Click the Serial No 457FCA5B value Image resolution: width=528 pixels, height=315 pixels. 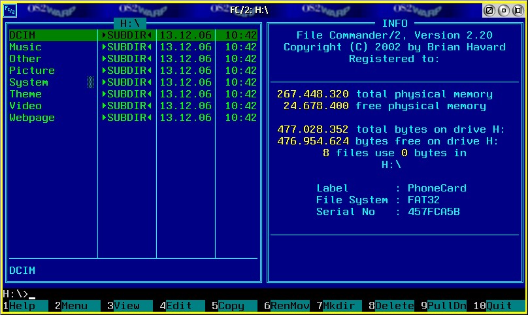434,212
